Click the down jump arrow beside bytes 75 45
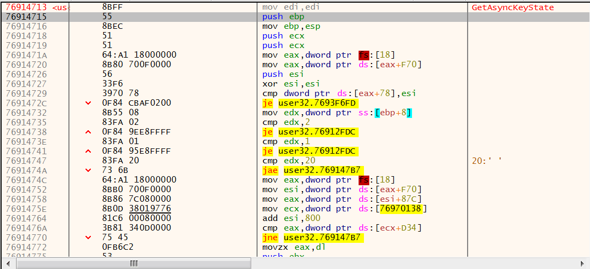 click(x=88, y=237)
